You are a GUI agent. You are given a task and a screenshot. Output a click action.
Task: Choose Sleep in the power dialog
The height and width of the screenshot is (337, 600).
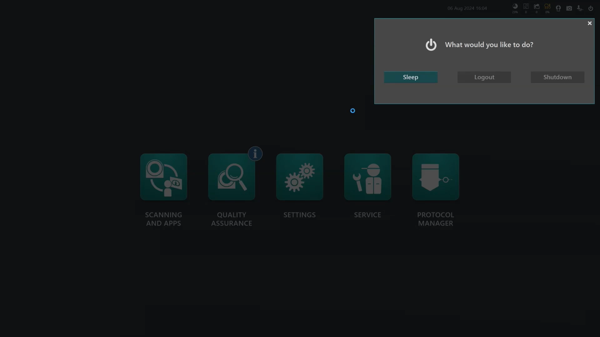point(411,77)
